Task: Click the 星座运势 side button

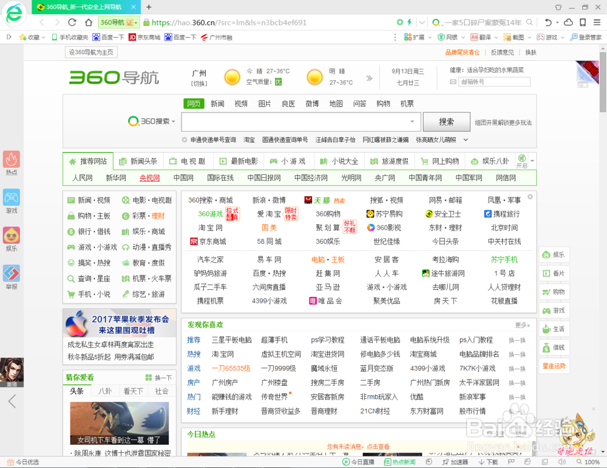Action: pyautogui.click(x=554, y=366)
